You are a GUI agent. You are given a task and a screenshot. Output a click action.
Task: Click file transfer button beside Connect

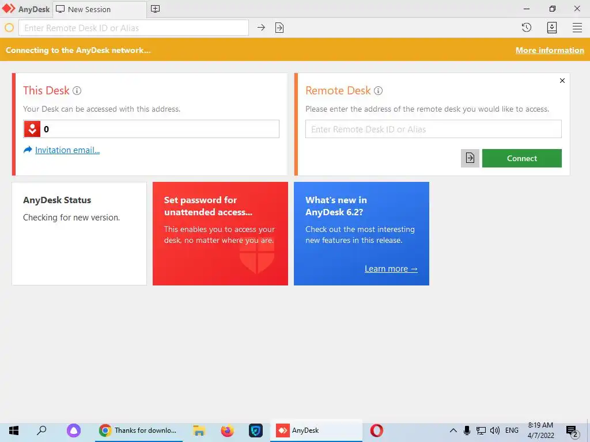click(470, 158)
